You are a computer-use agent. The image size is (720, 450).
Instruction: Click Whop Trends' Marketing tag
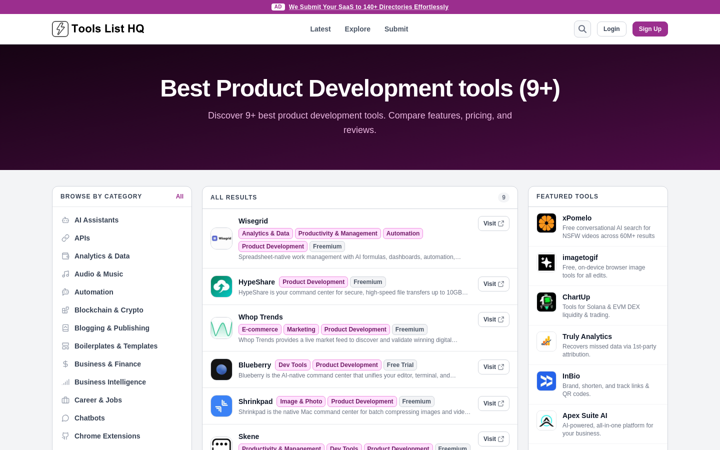coord(301,329)
